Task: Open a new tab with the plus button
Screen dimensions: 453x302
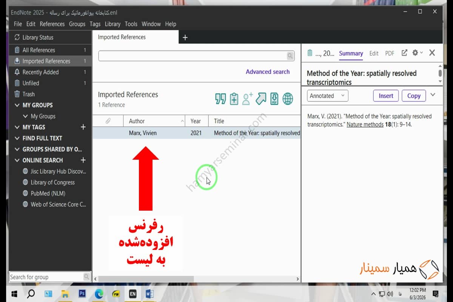Action: click(185, 37)
